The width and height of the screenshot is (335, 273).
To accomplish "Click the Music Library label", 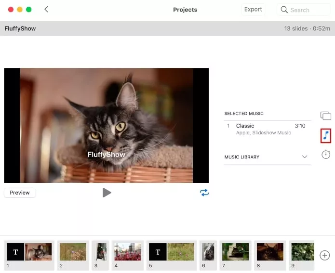I will click(x=242, y=157).
